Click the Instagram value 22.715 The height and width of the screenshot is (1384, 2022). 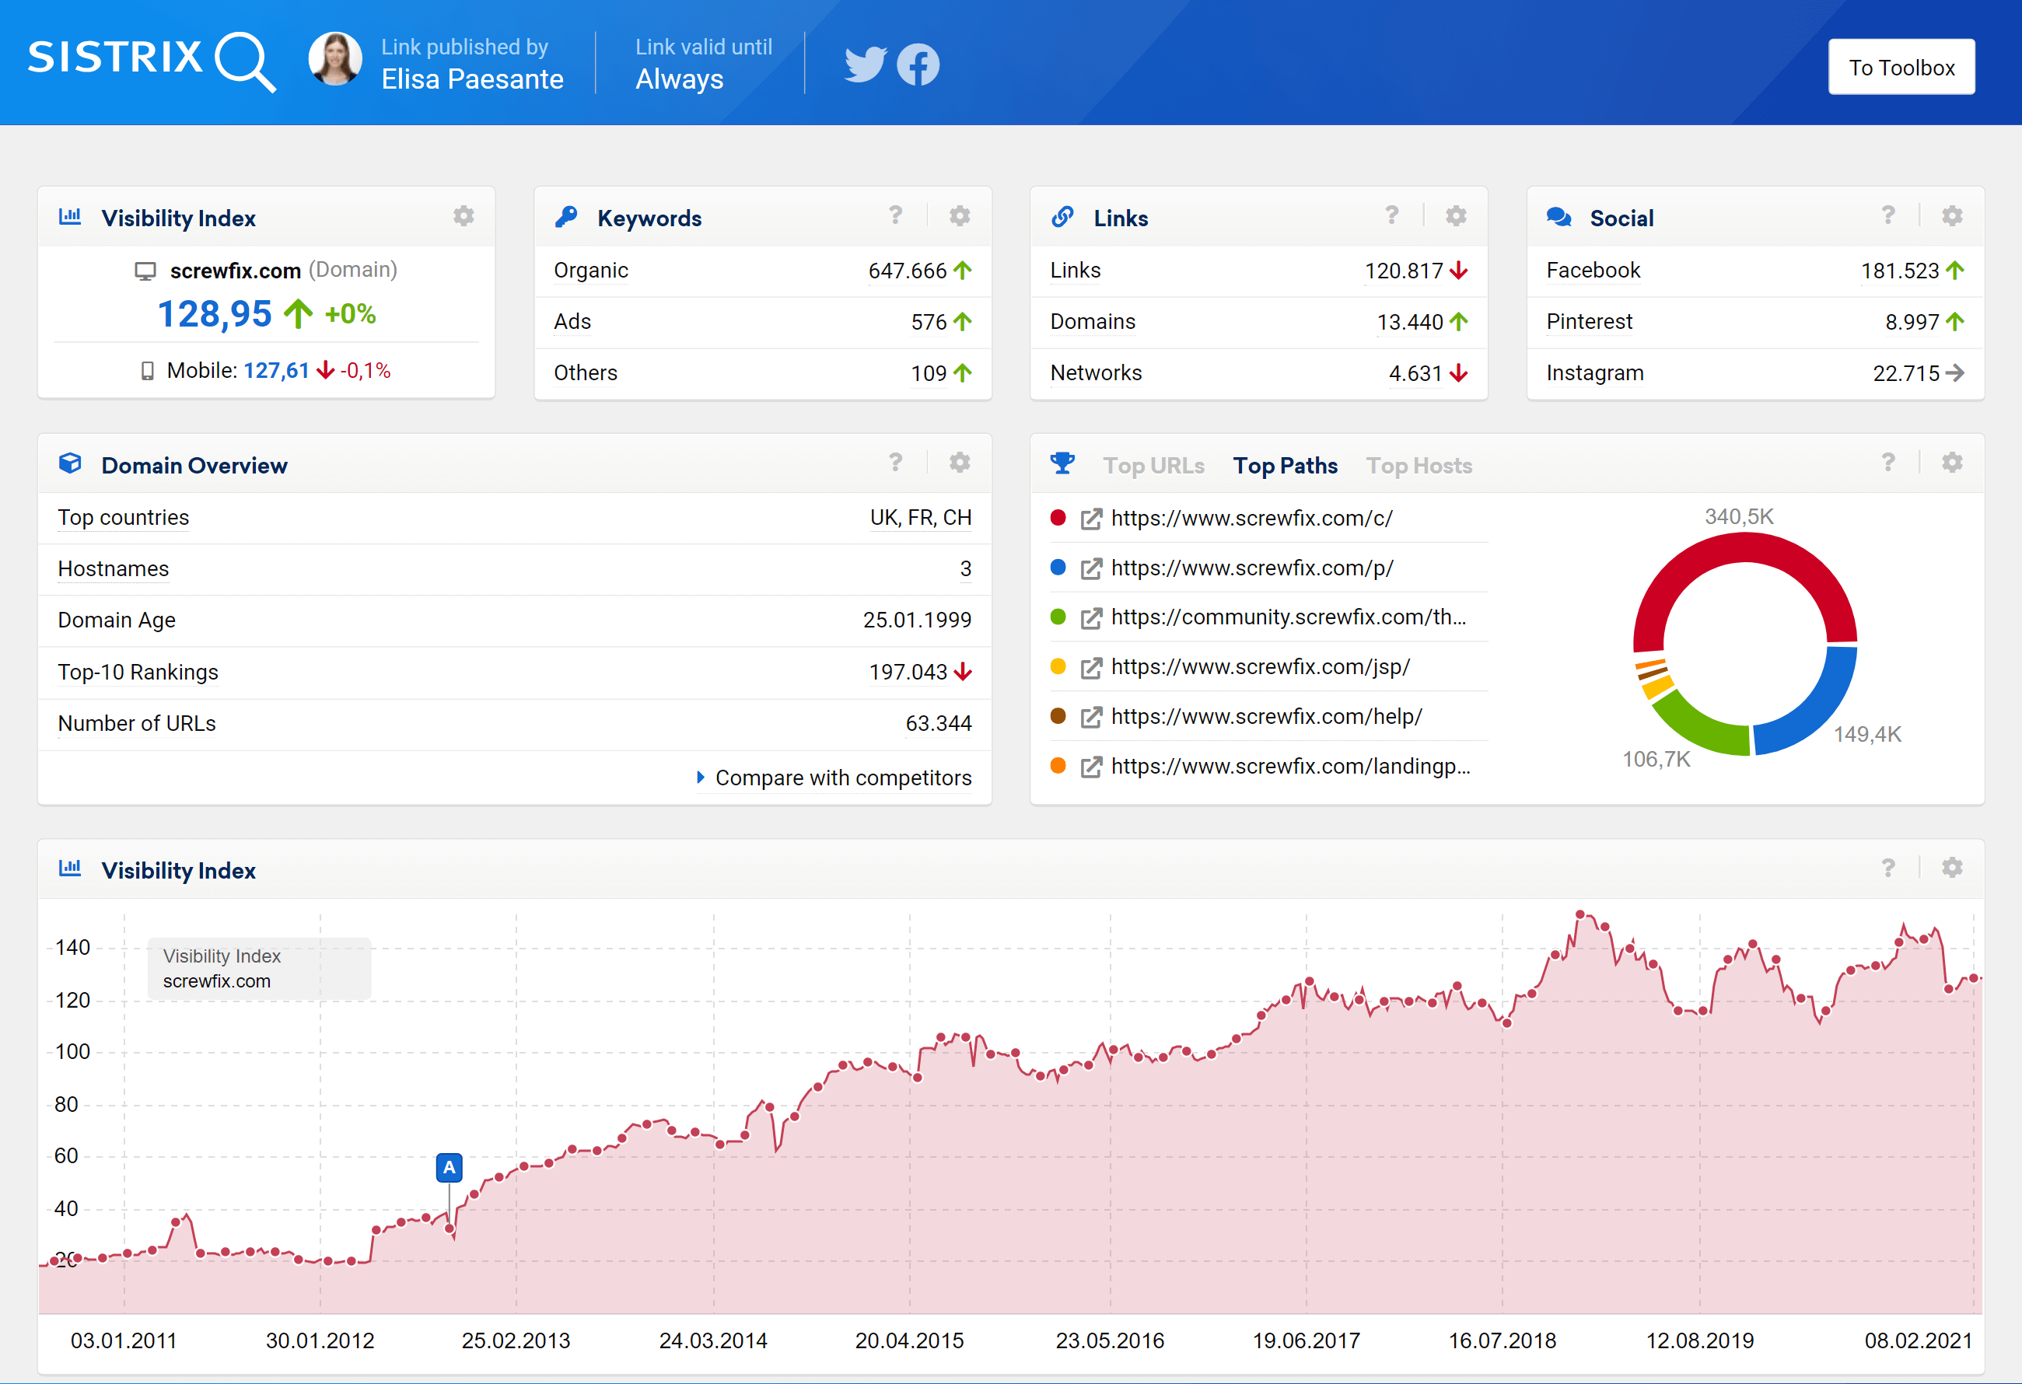pos(1906,373)
